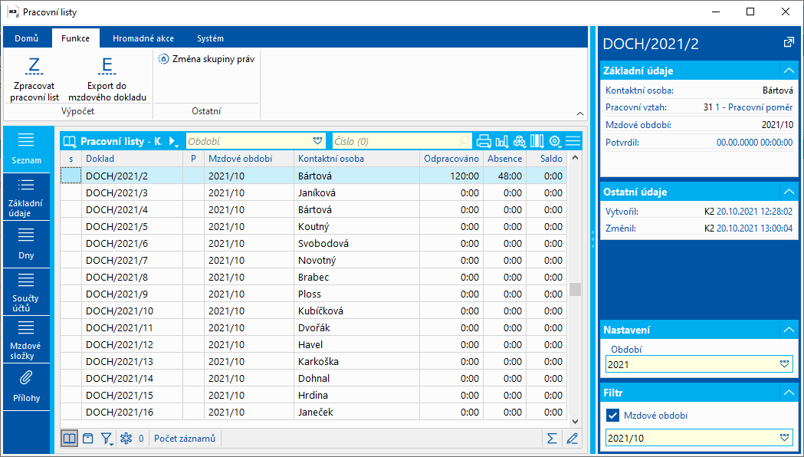Click the 120:00 Odpracováno cell
Screen dimensions: 804x457
coord(451,176)
